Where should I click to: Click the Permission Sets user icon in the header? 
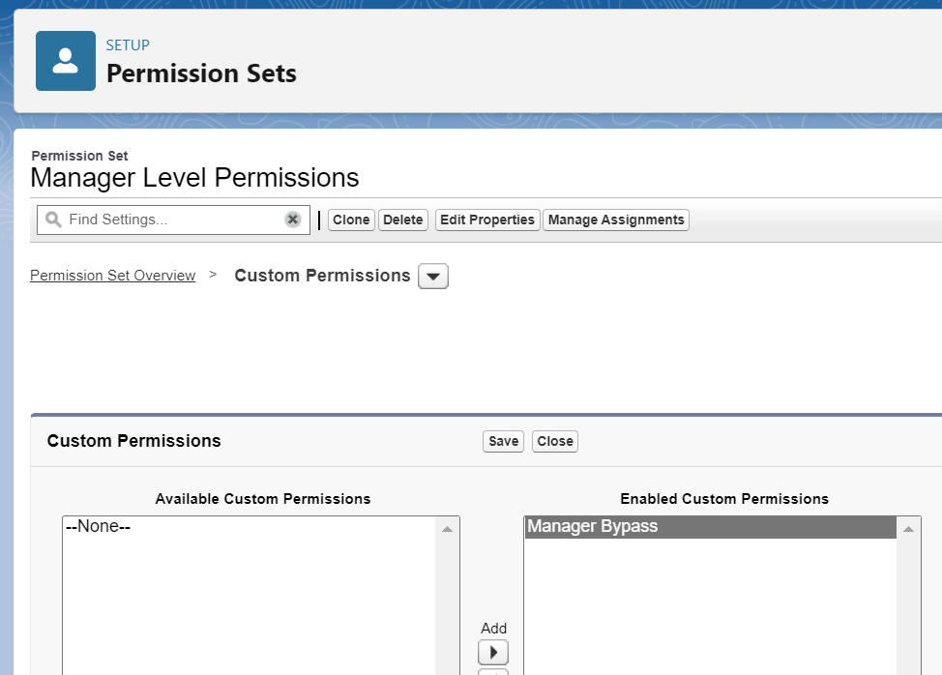pos(65,60)
